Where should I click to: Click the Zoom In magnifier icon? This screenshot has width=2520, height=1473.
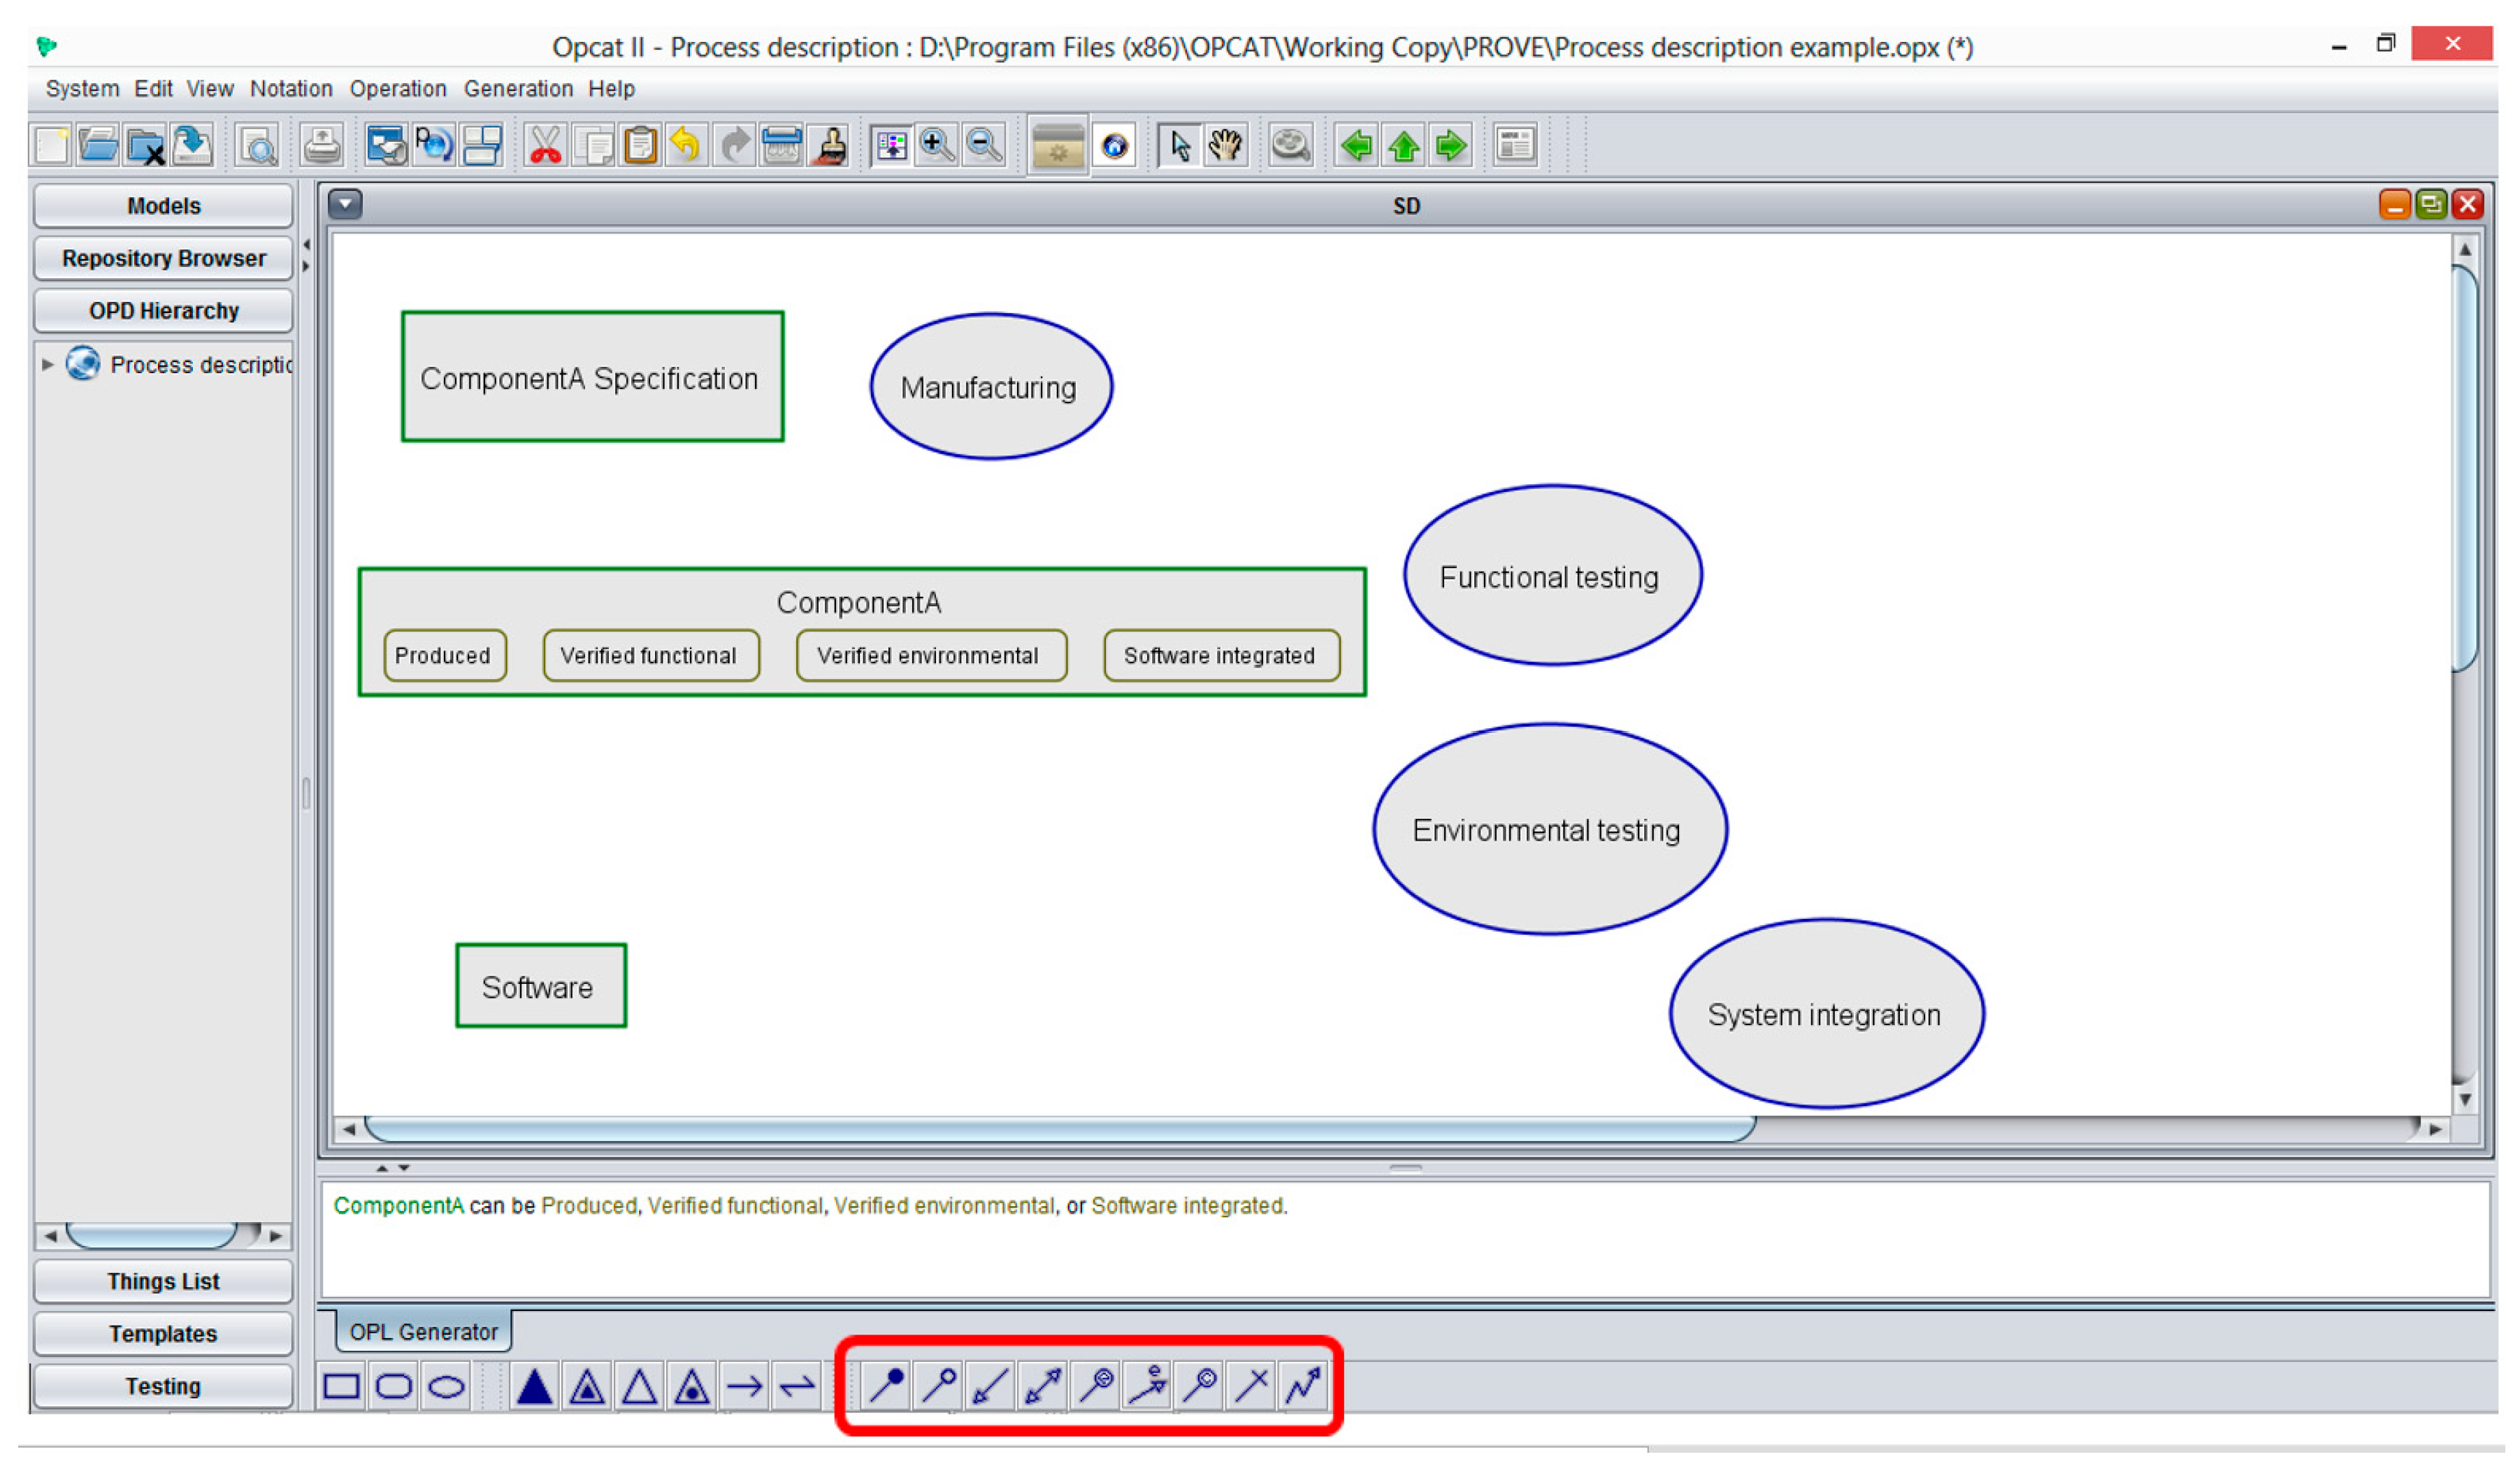point(937,146)
